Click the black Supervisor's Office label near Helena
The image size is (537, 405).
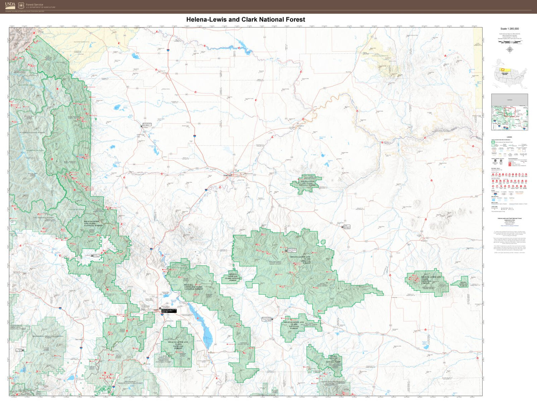(x=169, y=311)
